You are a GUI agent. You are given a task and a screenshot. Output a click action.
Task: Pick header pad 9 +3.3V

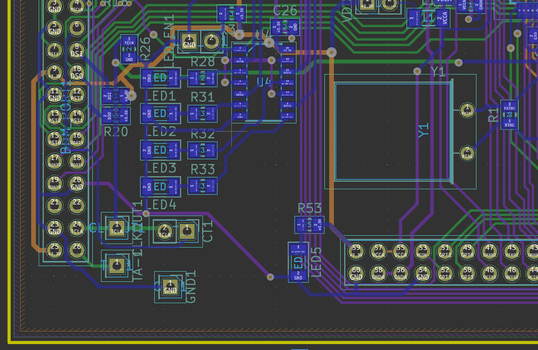54,73
